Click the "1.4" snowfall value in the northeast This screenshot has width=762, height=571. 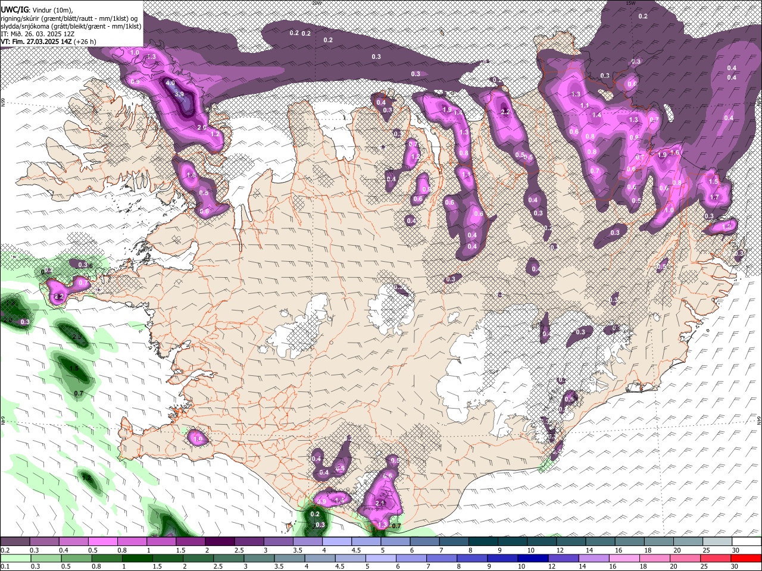[597, 115]
